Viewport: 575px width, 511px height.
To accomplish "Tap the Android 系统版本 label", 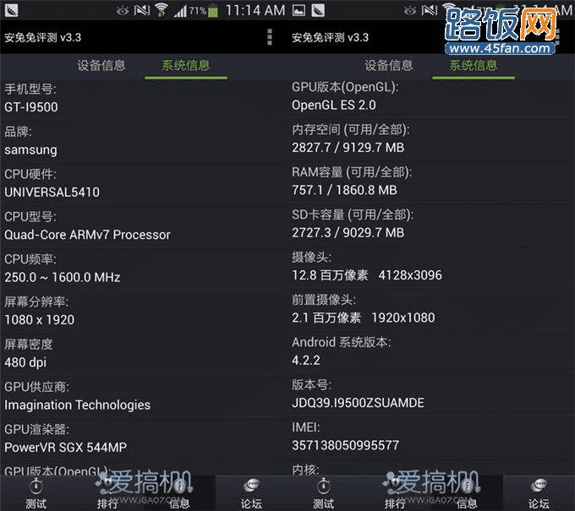I will pos(342,342).
